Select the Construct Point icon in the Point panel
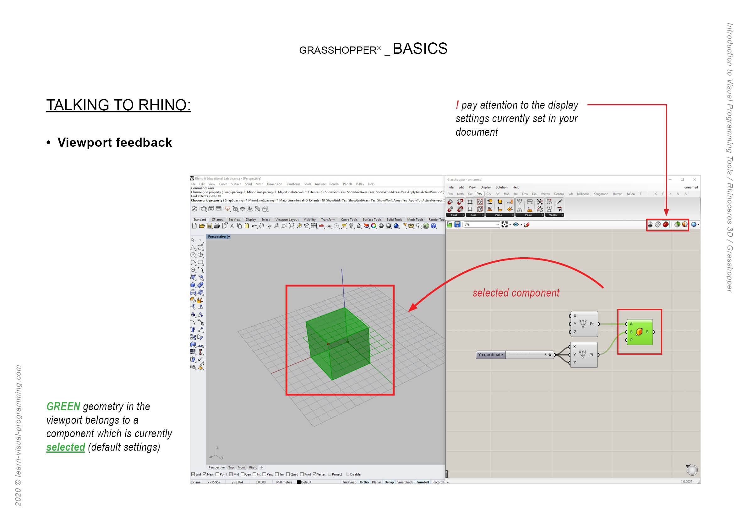Viewport: 748px width, 529px height. click(520, 202)
